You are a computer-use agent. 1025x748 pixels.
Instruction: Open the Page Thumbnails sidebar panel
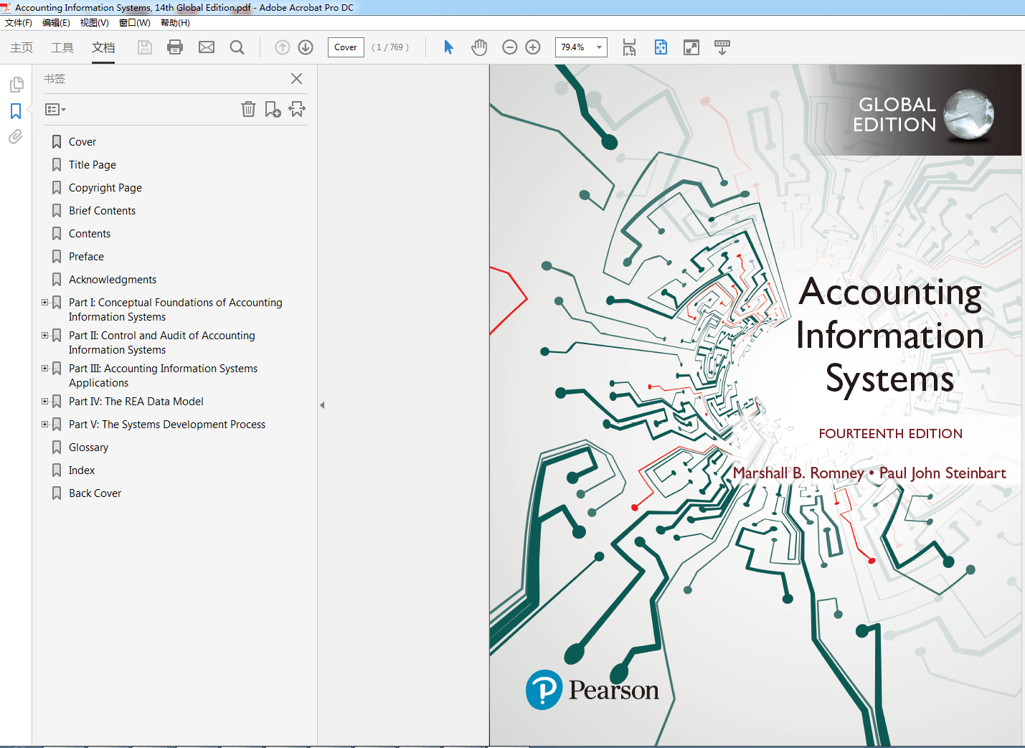pyautogui.click(x=16, y=84)
